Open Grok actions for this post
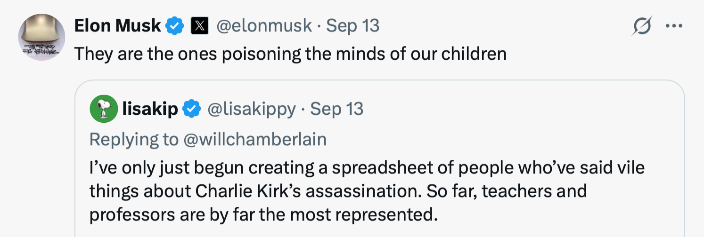Image resolution: width=704 pixels, height=237 pixels. (x=641, y=26)
